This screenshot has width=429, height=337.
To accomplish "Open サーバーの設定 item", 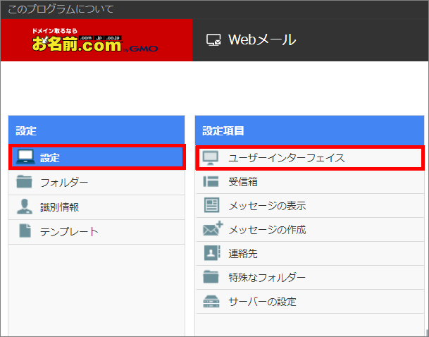I will 310,302.
